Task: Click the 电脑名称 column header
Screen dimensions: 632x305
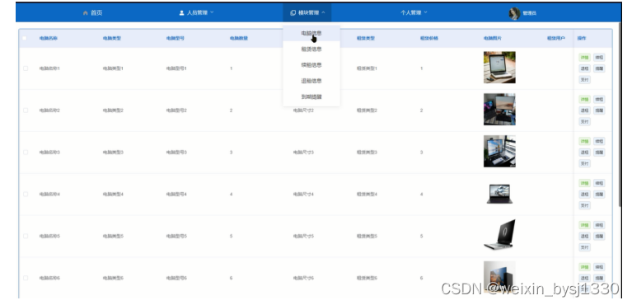Action: coord(49,38)
